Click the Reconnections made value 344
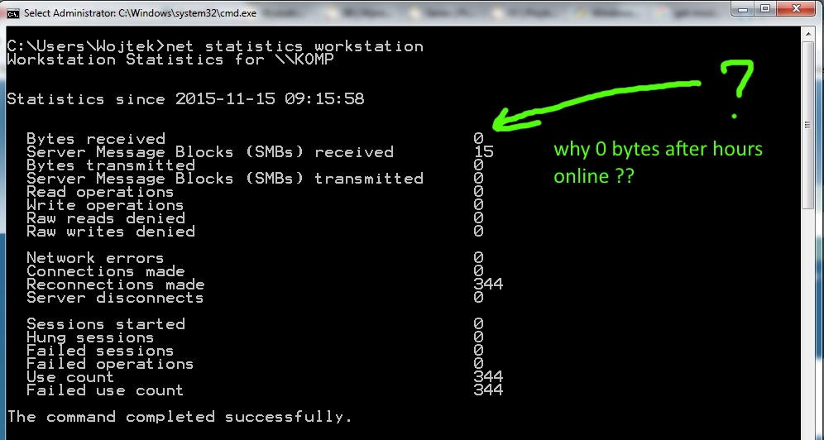The width and height of the screenshot is (824, 440). [488, 285]
